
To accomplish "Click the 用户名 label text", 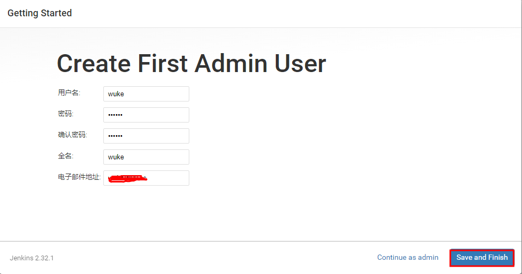I will tap(69, 93).
